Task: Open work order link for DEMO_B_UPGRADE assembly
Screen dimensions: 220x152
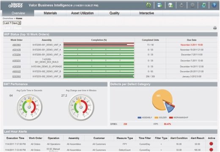Action: tap(16, 66)
